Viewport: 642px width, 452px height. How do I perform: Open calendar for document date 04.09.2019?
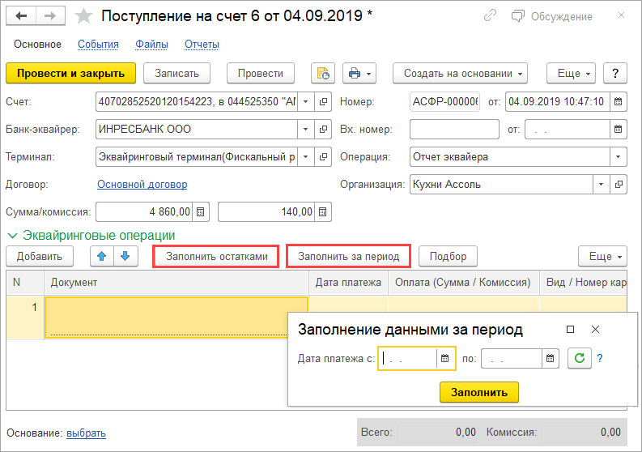(x=619, y=101)
